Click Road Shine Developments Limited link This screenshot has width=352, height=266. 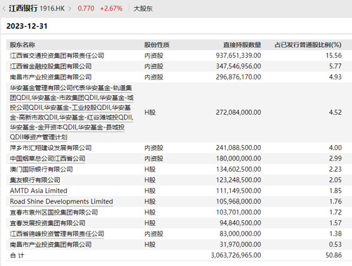pos(61,201)
